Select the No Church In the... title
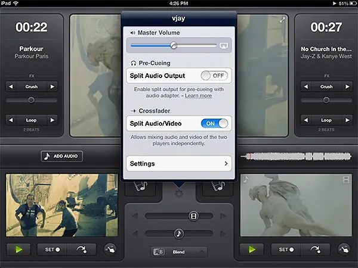Screen dimensions: 358x268 pyautogui.click(x=326, y=49)
